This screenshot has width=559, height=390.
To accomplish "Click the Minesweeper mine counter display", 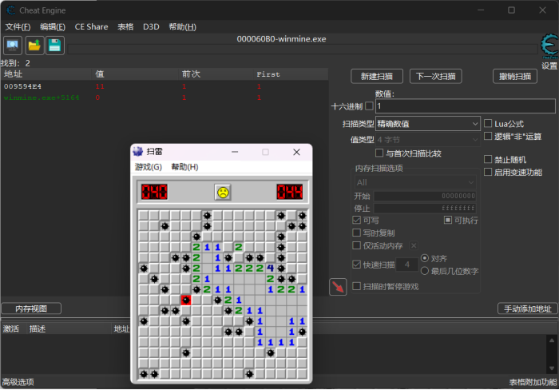I will click(154, 192).
